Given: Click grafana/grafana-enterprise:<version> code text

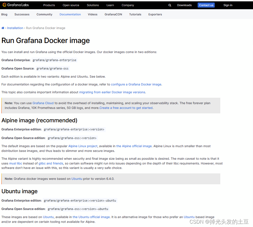Looking at the screenshot, I should point(74,129).
